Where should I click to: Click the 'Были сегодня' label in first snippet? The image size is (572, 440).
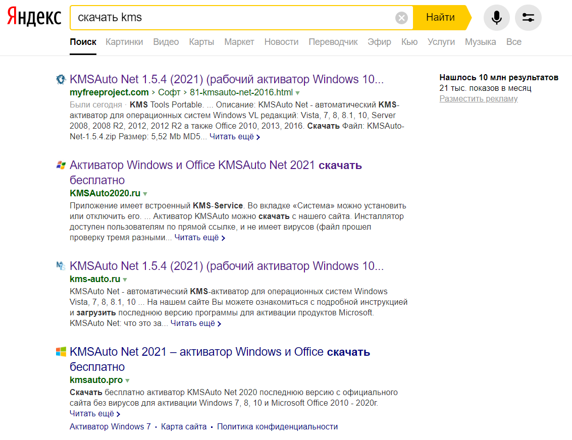coord(96,105)
